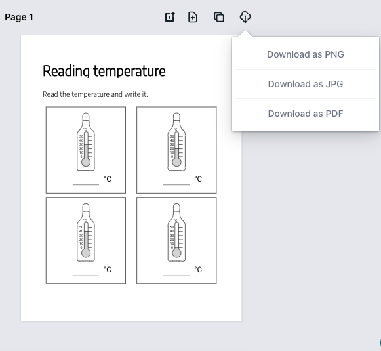Click the add new page icon
This screenshot has width=381, height=351.
point(193,17)
